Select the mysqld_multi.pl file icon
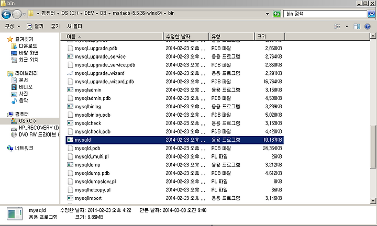Image resolution: width=377 pixels, height=226 pixels. [70, 156]
